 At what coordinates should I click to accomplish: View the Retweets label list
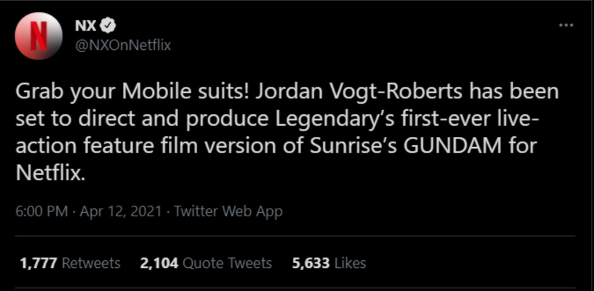click(91, 263)
